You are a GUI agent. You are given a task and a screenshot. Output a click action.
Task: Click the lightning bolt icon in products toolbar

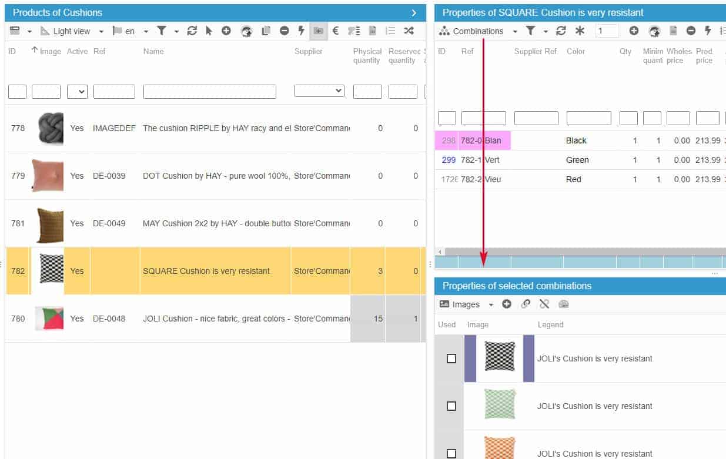coord(301,31)
